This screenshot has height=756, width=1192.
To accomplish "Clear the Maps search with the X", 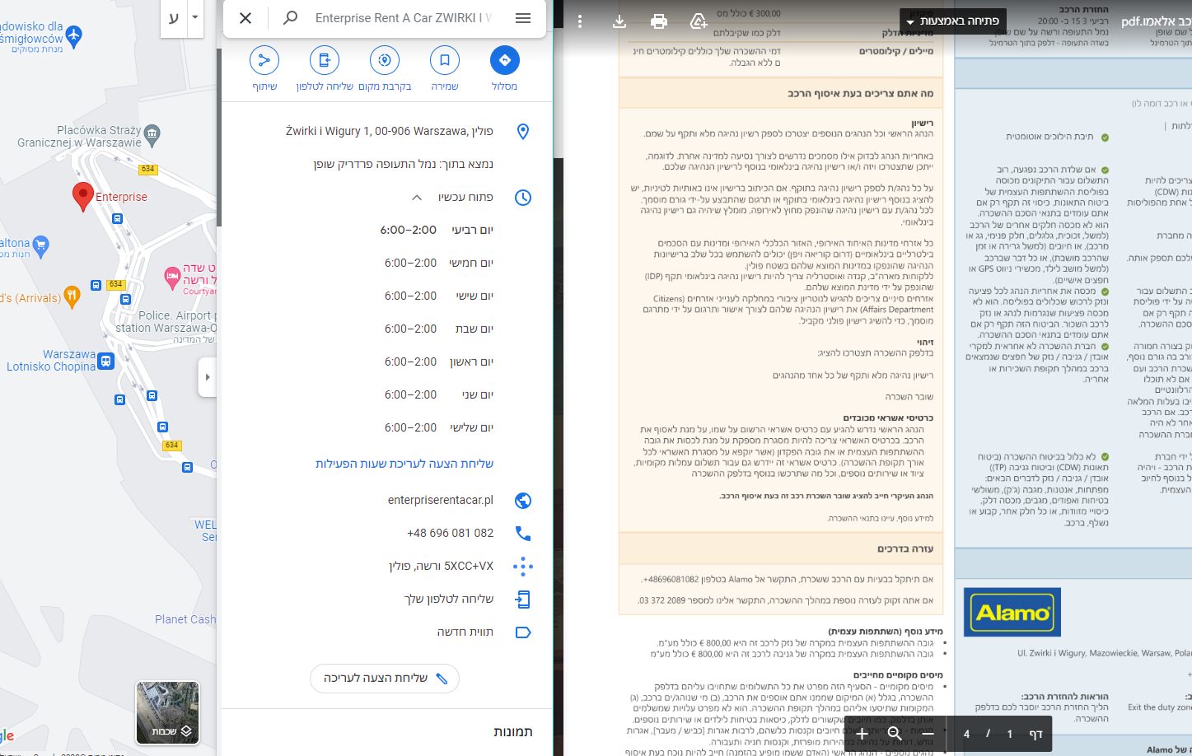I will [245, 18].
